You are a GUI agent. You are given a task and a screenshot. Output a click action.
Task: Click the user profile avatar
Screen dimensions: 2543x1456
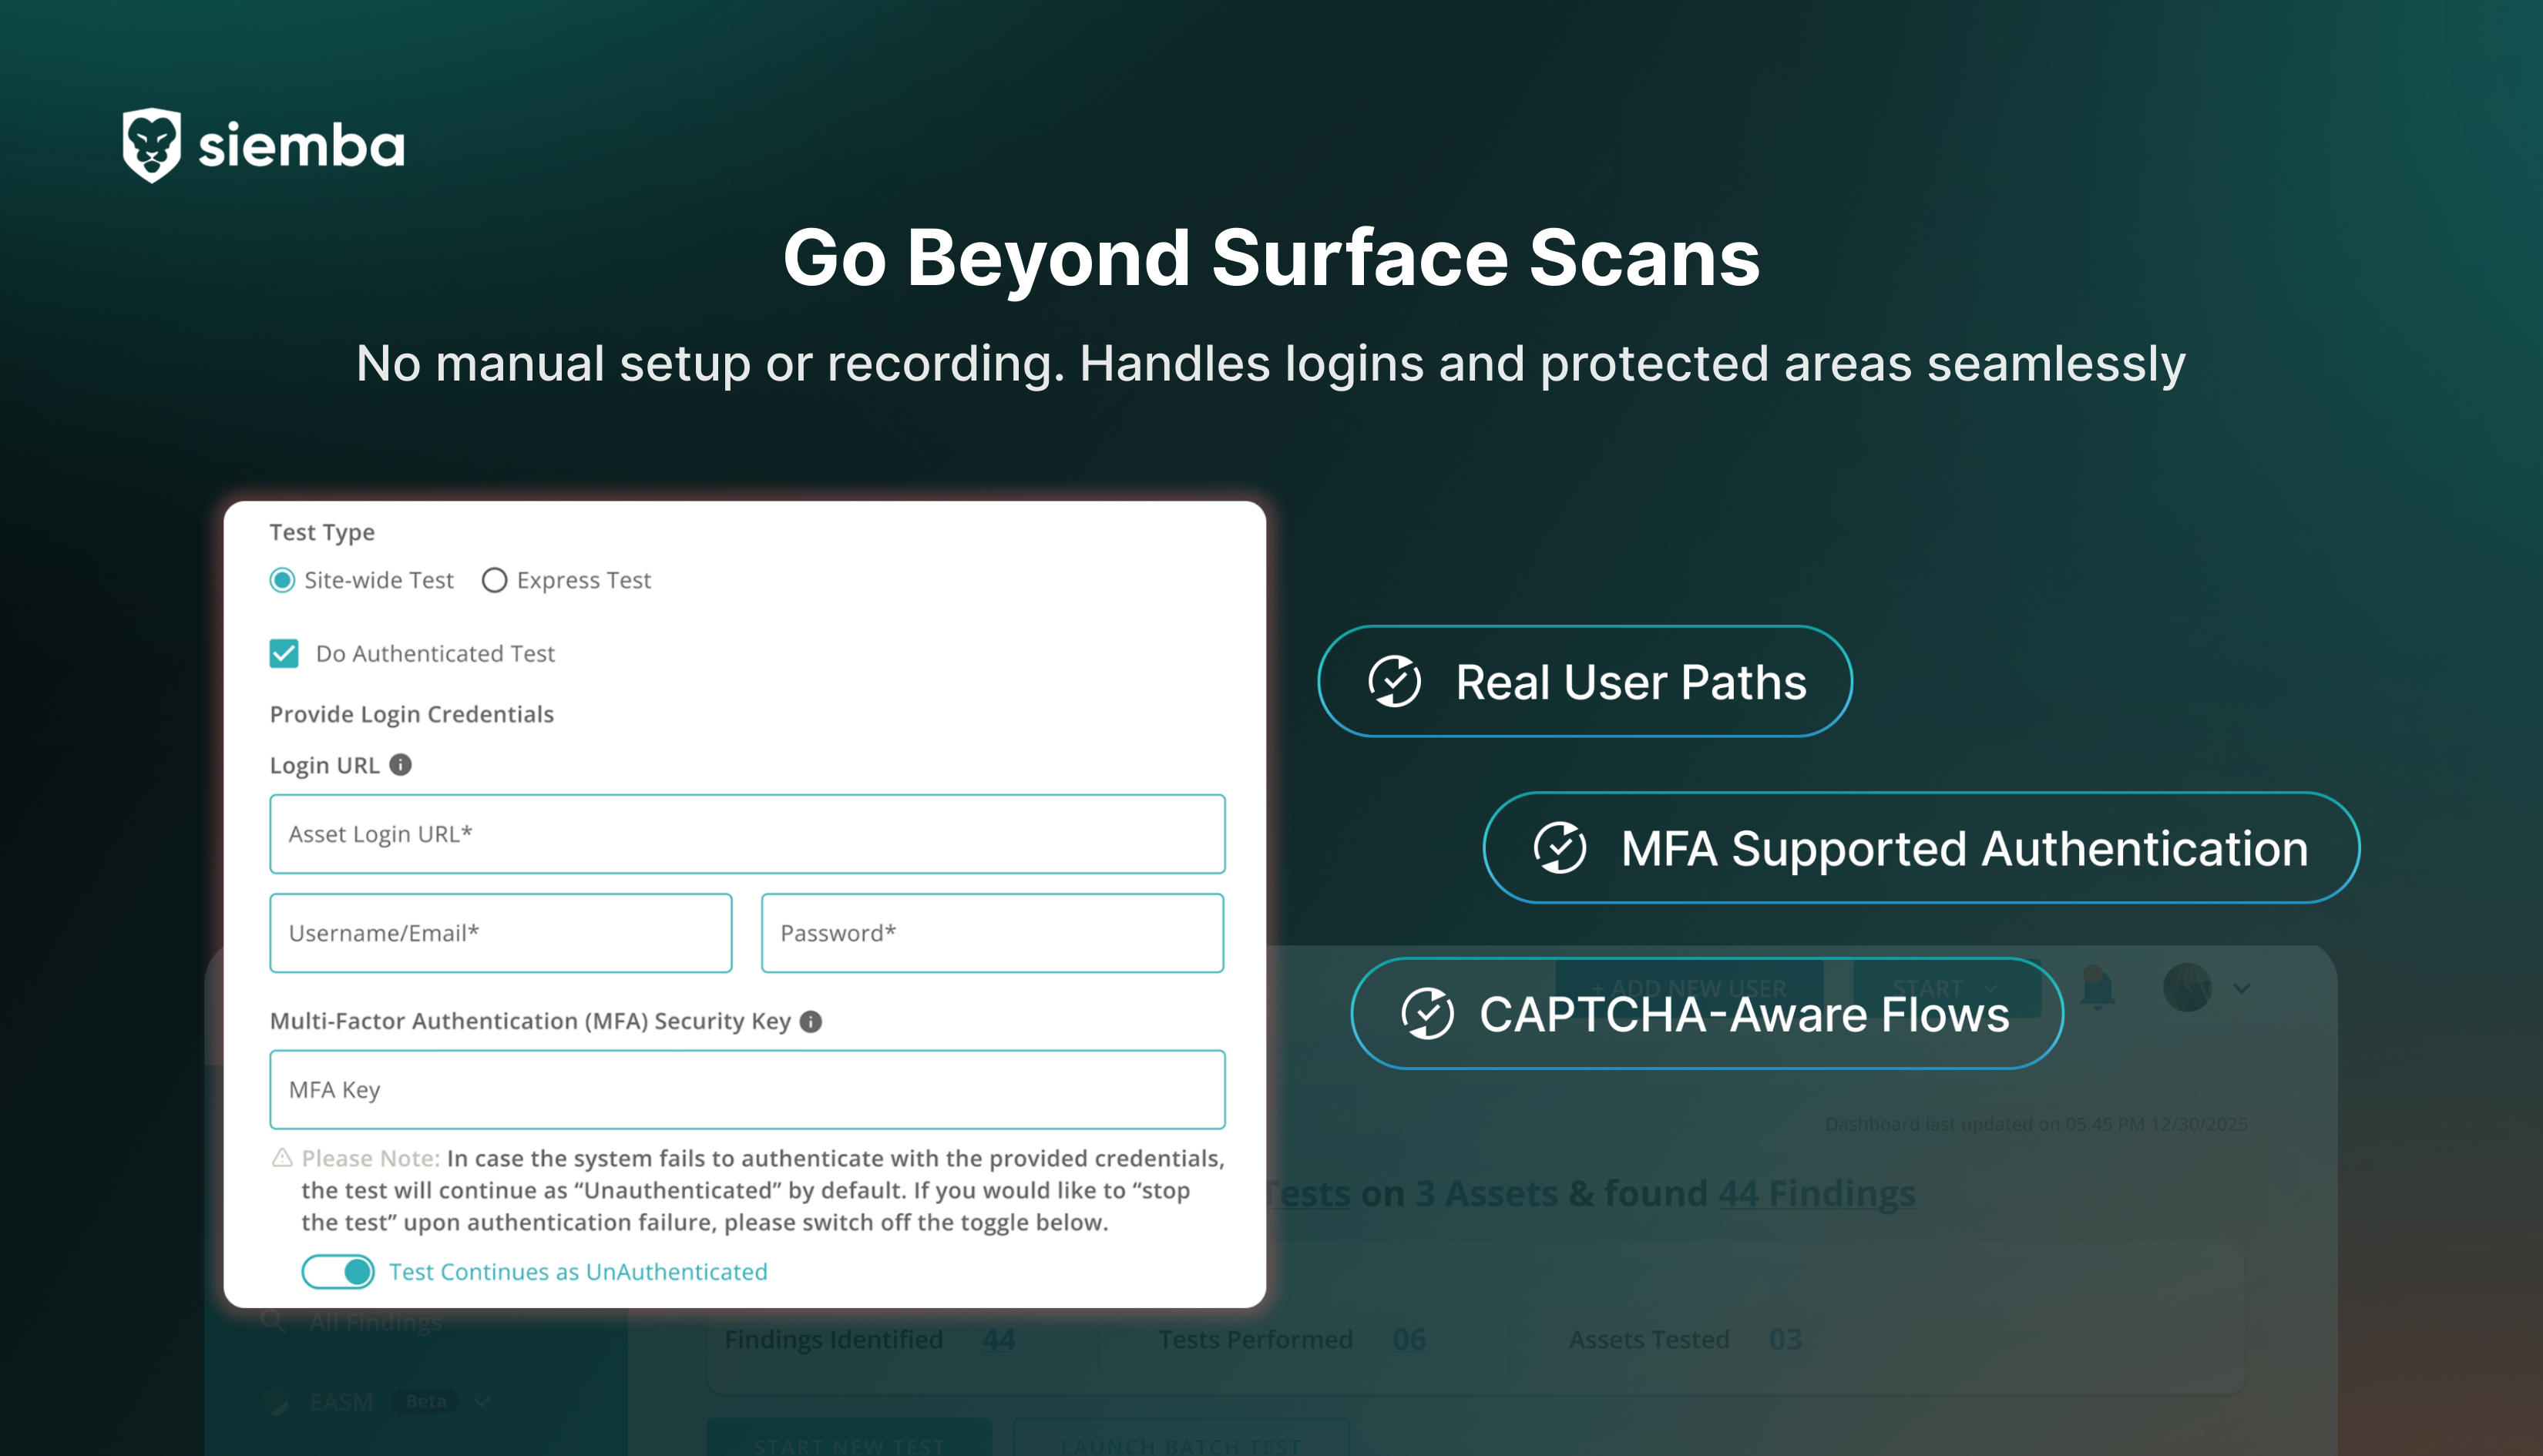pyautogui.click(x=2186, y=988)
